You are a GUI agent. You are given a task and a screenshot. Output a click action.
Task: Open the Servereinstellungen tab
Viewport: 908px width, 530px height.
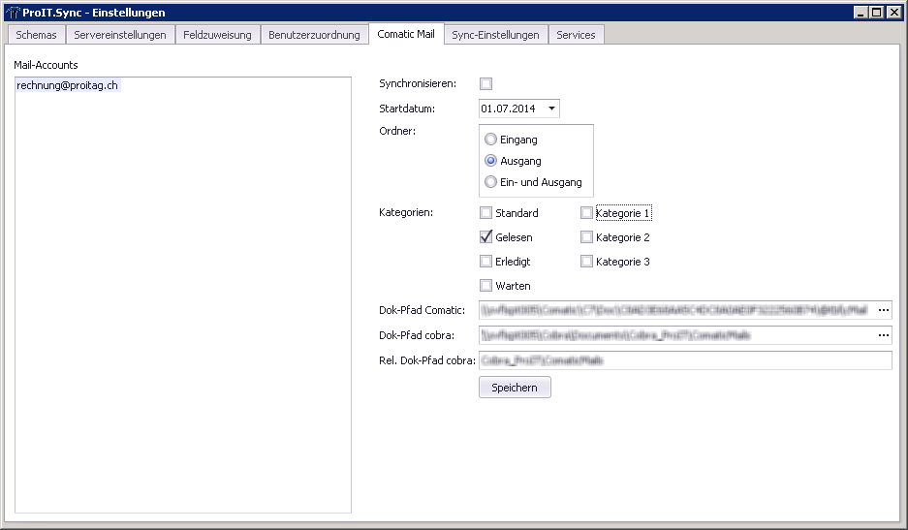coord(120,35)
